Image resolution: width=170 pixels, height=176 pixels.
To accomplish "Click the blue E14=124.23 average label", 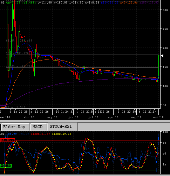I will [110, 2].
